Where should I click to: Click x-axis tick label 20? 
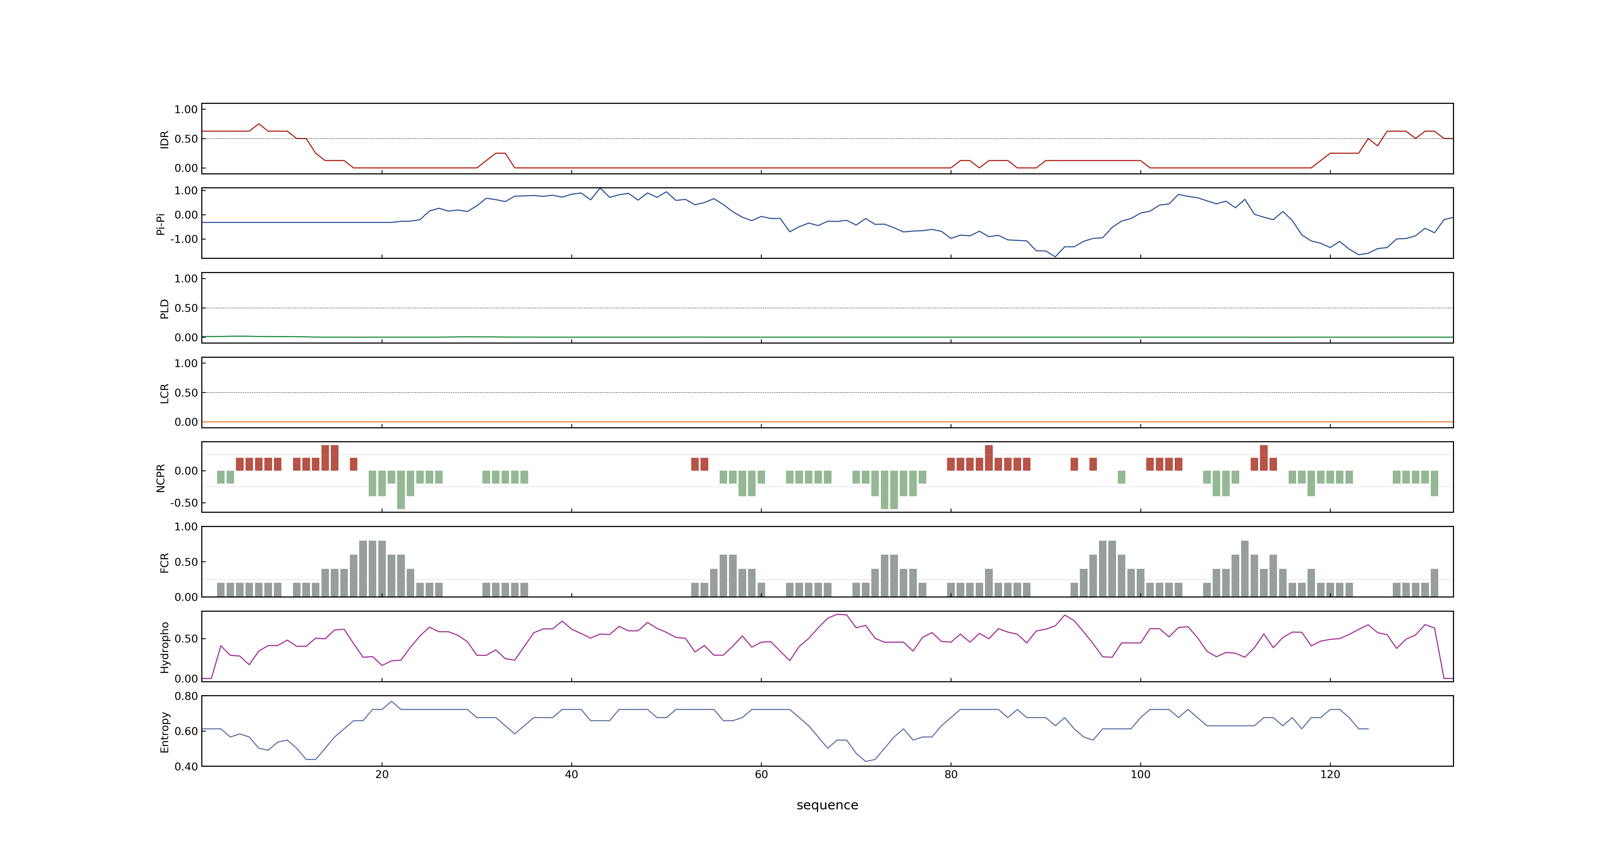[x=382, y=774]
